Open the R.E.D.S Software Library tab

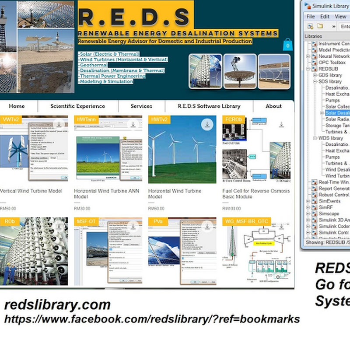pyautogui.click(x=209, y=106)
